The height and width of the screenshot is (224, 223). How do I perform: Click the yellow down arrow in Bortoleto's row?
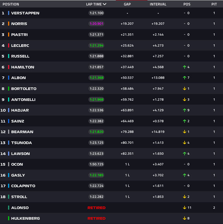coord(185,89)
